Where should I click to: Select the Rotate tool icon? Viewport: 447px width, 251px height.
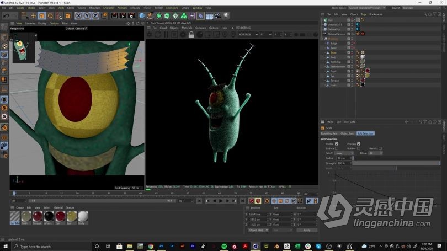[x=50, y=16]
